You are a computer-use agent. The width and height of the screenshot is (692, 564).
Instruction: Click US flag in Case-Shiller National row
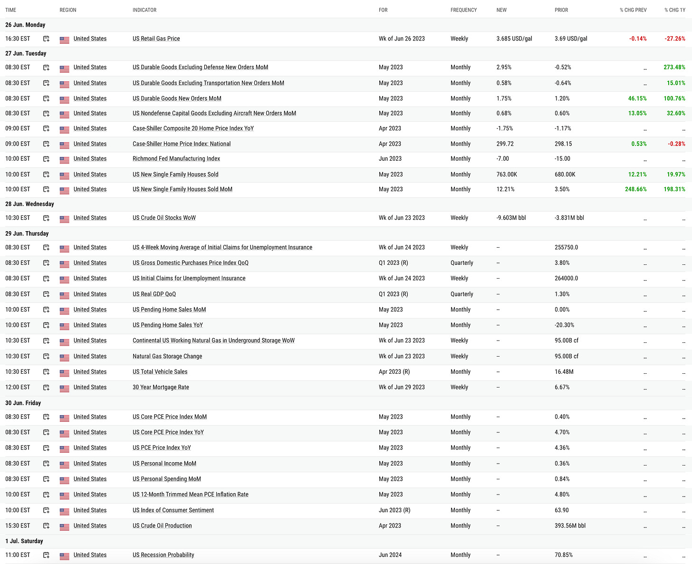click(65, 145)
